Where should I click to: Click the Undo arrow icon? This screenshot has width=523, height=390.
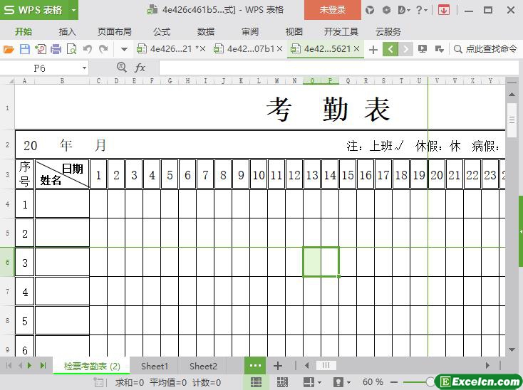coord(88,49)
